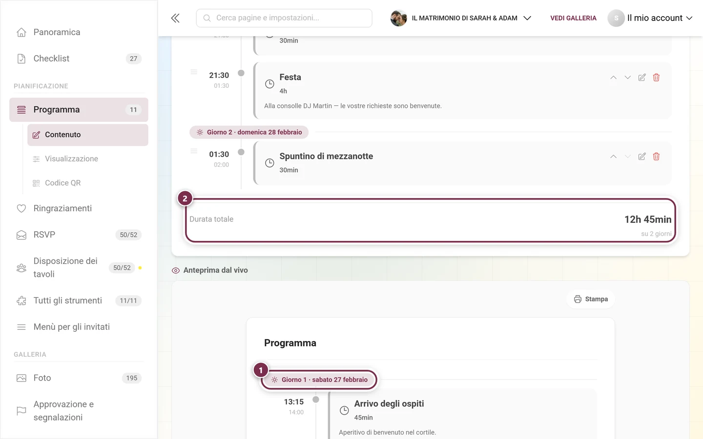Click the clock icon on Arrivo degli ospiti

344,411
